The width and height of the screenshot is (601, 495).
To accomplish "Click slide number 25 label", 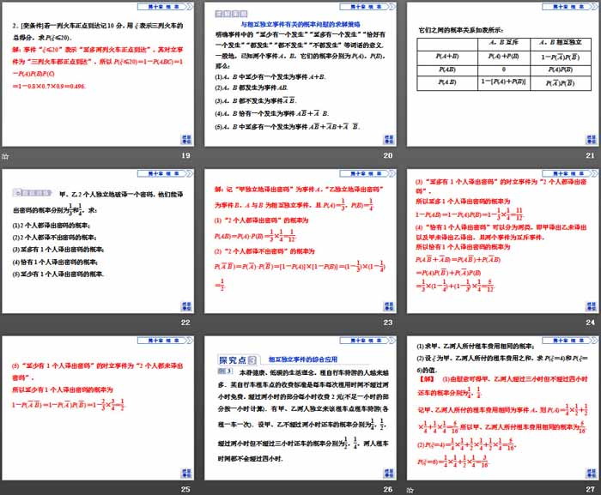I will coord(186,489).
